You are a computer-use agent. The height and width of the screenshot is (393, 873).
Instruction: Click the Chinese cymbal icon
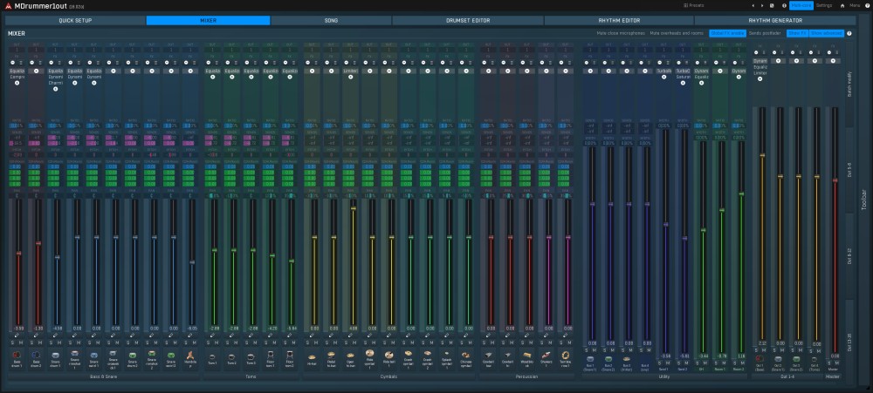[466, 356]
